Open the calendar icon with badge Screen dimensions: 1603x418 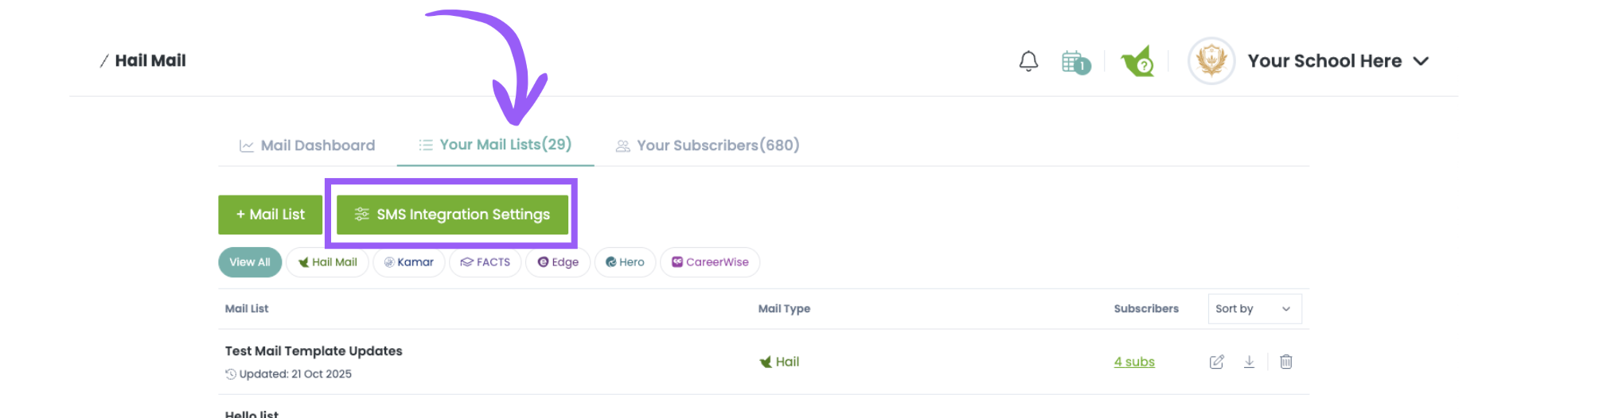coord(1076,62)
